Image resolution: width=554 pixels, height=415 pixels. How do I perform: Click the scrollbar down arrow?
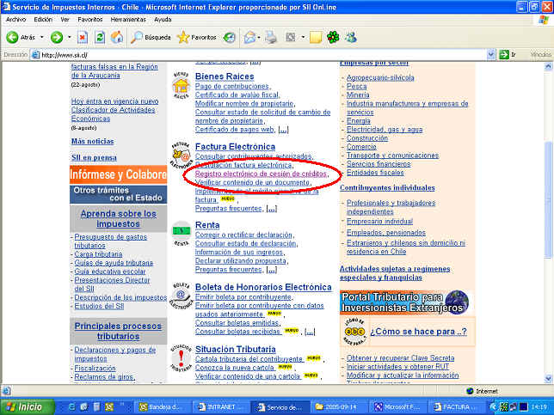548,379
